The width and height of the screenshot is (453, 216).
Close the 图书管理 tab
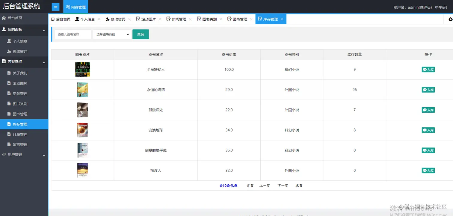click(x=251, y=19)
